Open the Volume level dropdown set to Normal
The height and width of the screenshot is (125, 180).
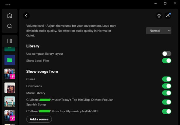pos(159,31)
